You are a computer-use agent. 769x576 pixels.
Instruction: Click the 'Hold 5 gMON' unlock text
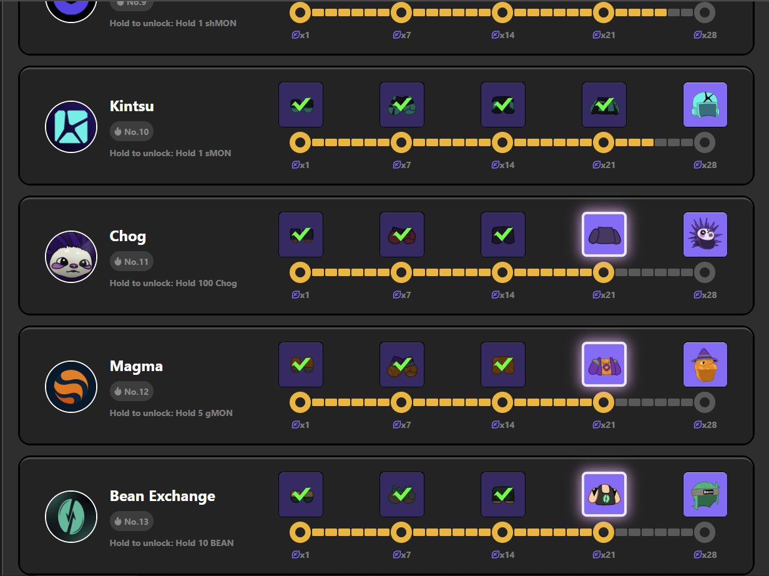pos(171,413)
